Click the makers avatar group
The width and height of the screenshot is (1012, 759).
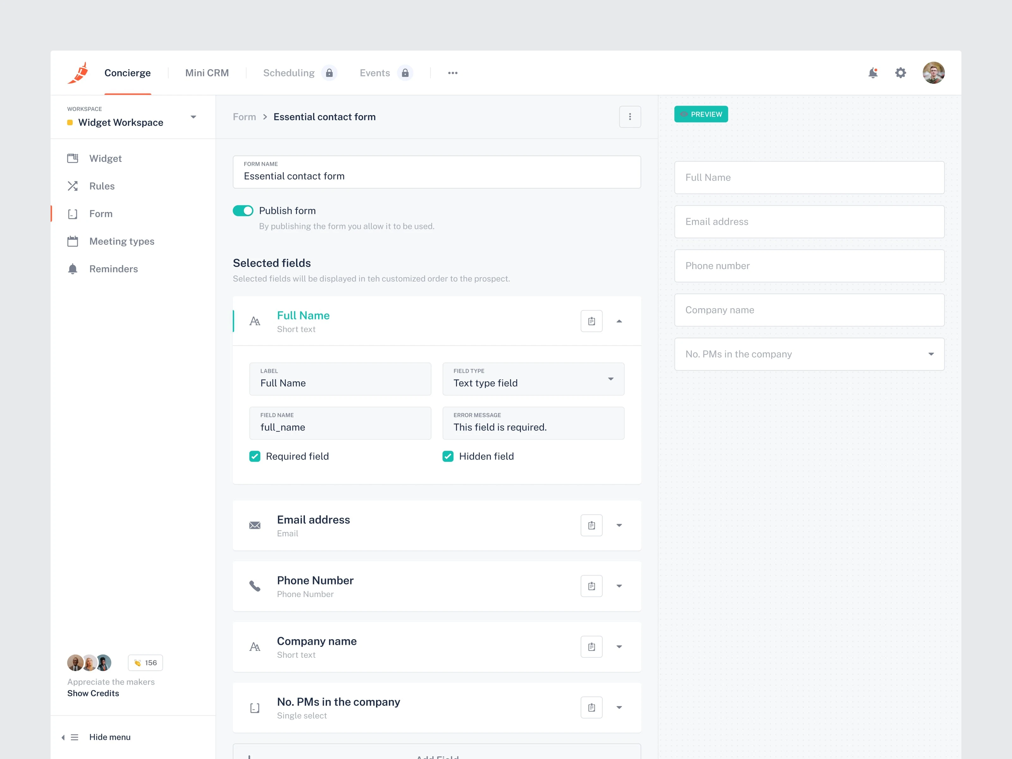click(x=89, y=663)
